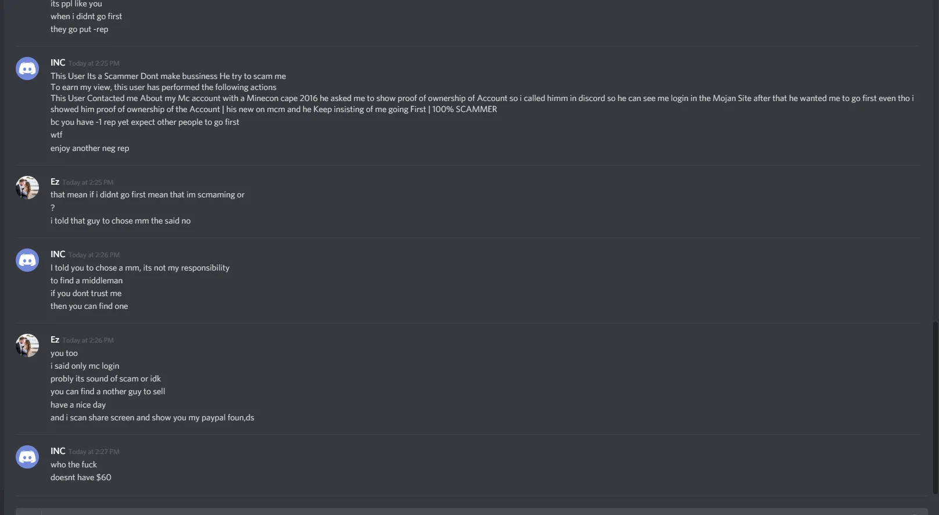Click the INC username above "who the fuck"
The image size is (939, 515).
coord(58,451)
